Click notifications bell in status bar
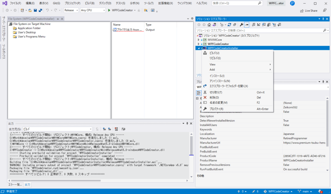Viewport: 331px width, 194px height. click(320, 191)
